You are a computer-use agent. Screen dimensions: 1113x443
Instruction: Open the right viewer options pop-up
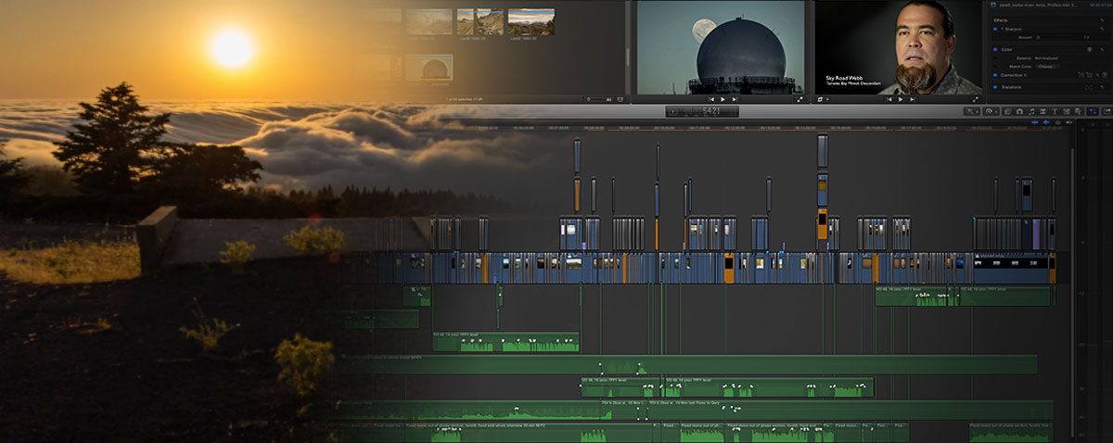point(823,99)
